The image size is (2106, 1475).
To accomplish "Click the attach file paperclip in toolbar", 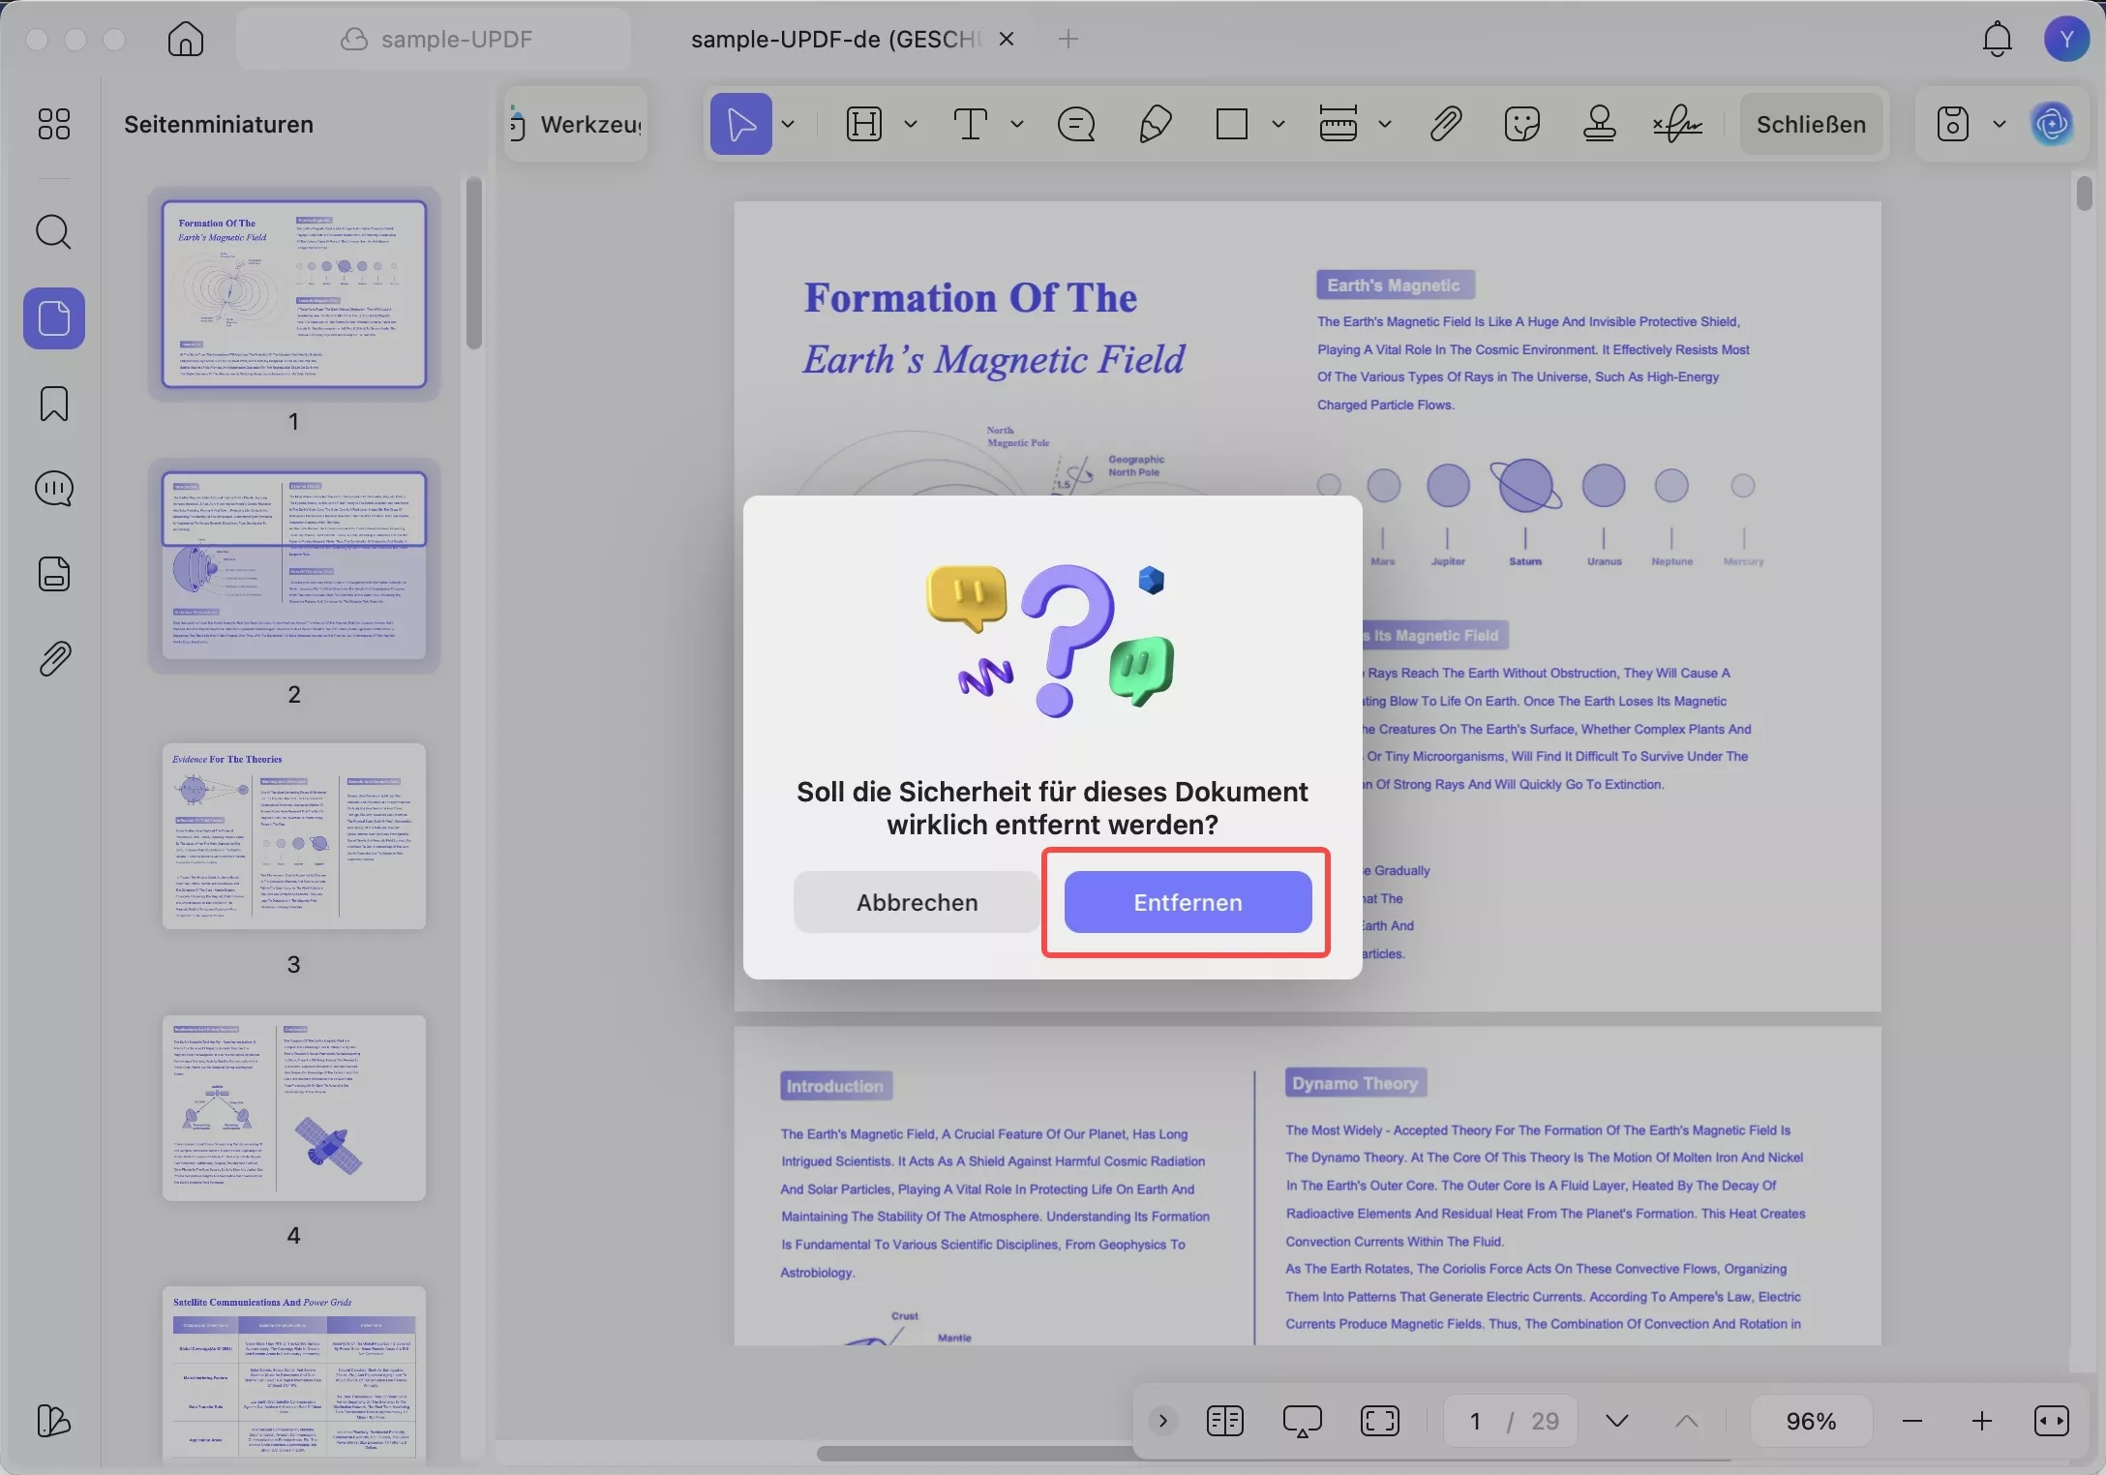I will [1445, 124].
